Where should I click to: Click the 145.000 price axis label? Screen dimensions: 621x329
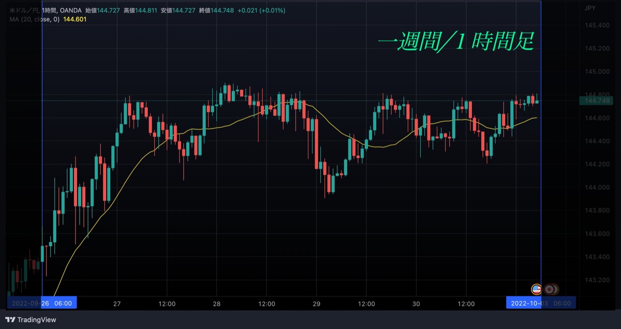(x=597, y=72)
